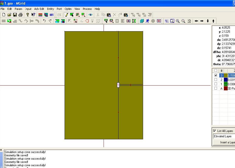Image resolution: width=235 pixels, height=168 pixels.
Task: Click the eye view icon
Action: pyautogui.click(x=90, y=15)
